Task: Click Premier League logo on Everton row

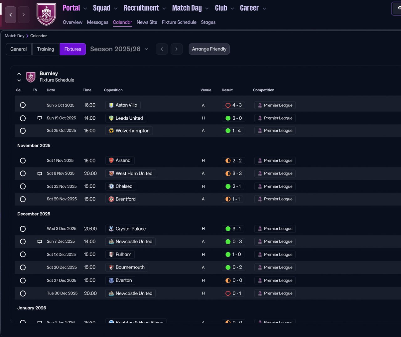Action: coord(260,281)
